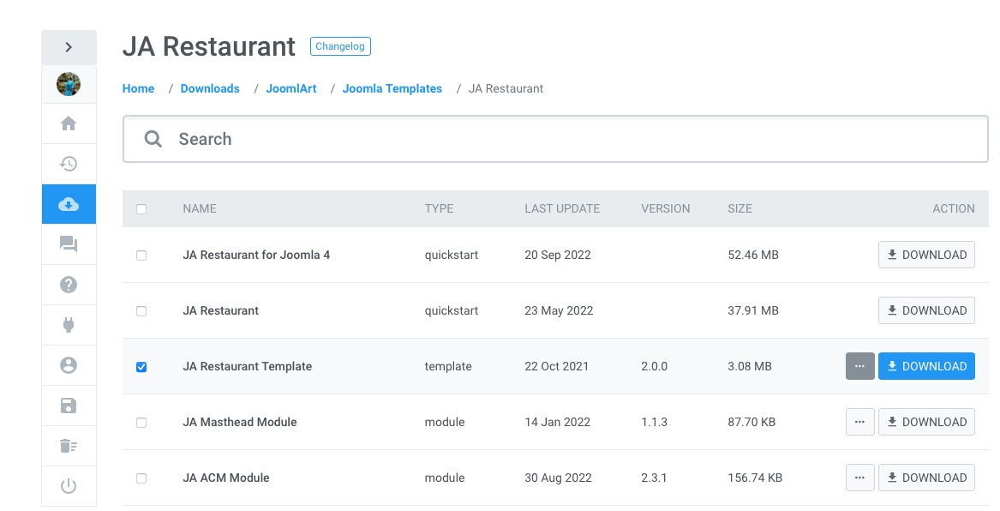Screen dimensions: 1000x511
Task: Expand the sidebar with the chevron arrow
Action: tap(69, 47)
